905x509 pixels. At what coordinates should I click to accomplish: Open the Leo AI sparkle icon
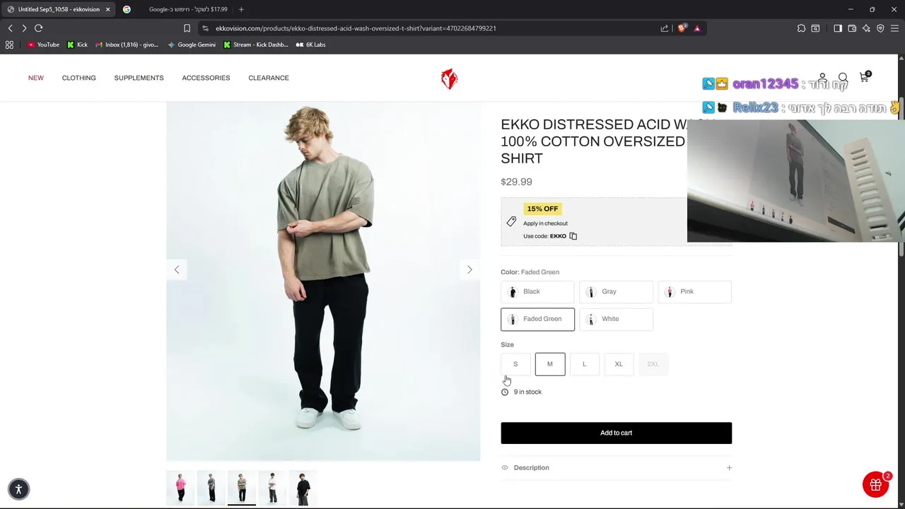[x=866, y=28]
